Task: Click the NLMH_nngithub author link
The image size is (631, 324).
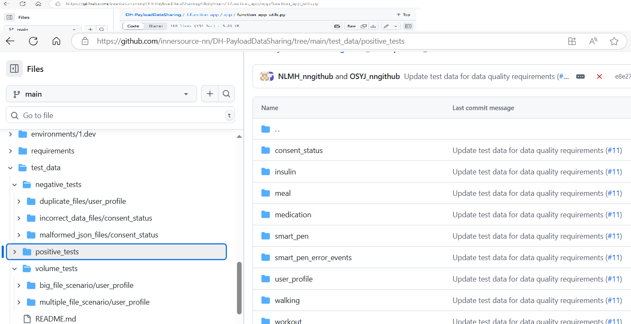Action: point(306,76)
